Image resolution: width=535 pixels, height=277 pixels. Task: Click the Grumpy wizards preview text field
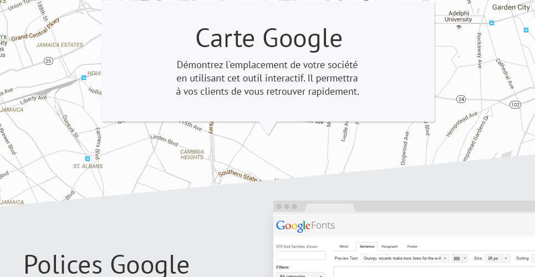point(401,259)
